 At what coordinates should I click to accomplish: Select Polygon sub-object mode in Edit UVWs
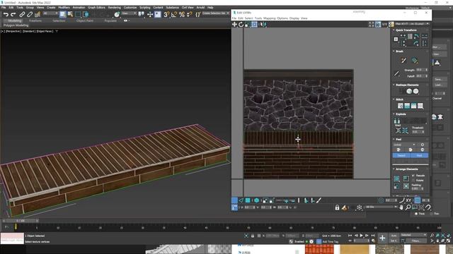pos(248,200)
